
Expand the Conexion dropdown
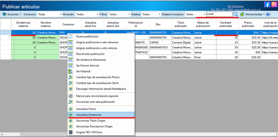click(x=61, y=14)
